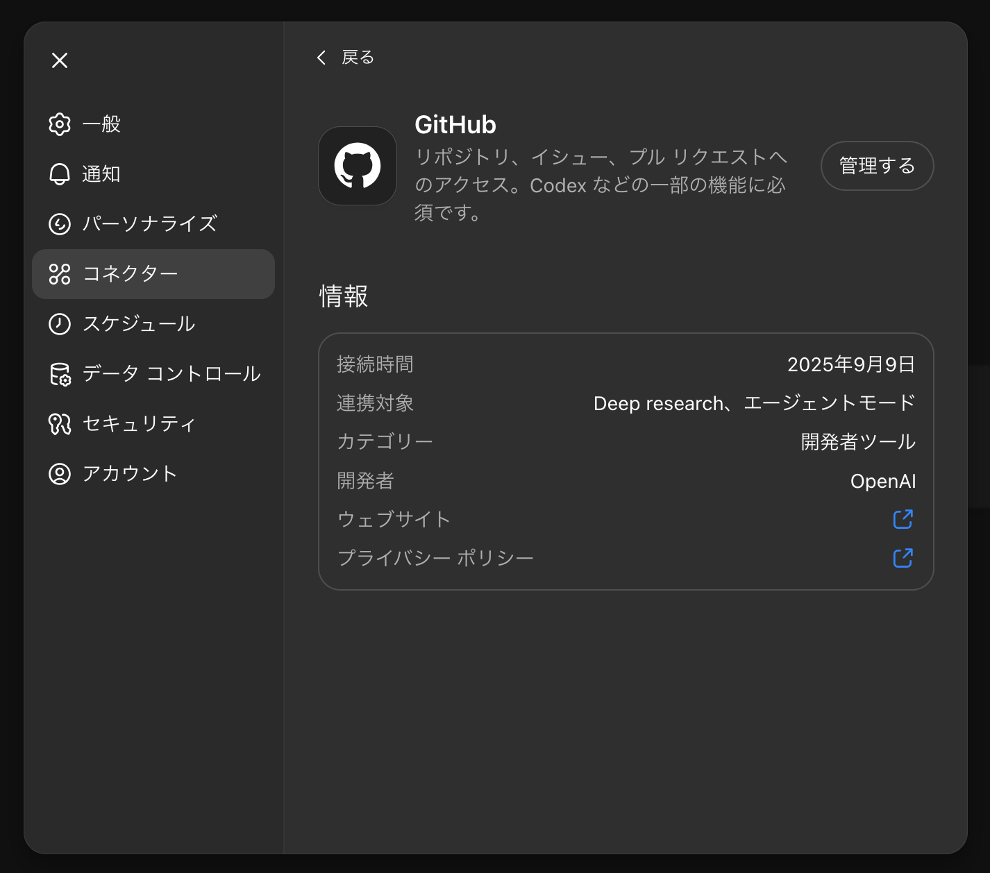Close the settings dialog with the X icon
Screen dimensions: 990x873
pos(60,60)
